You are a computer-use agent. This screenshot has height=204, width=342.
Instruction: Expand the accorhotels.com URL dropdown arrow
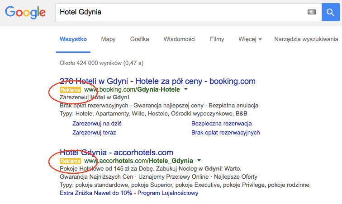click(199, 161)
